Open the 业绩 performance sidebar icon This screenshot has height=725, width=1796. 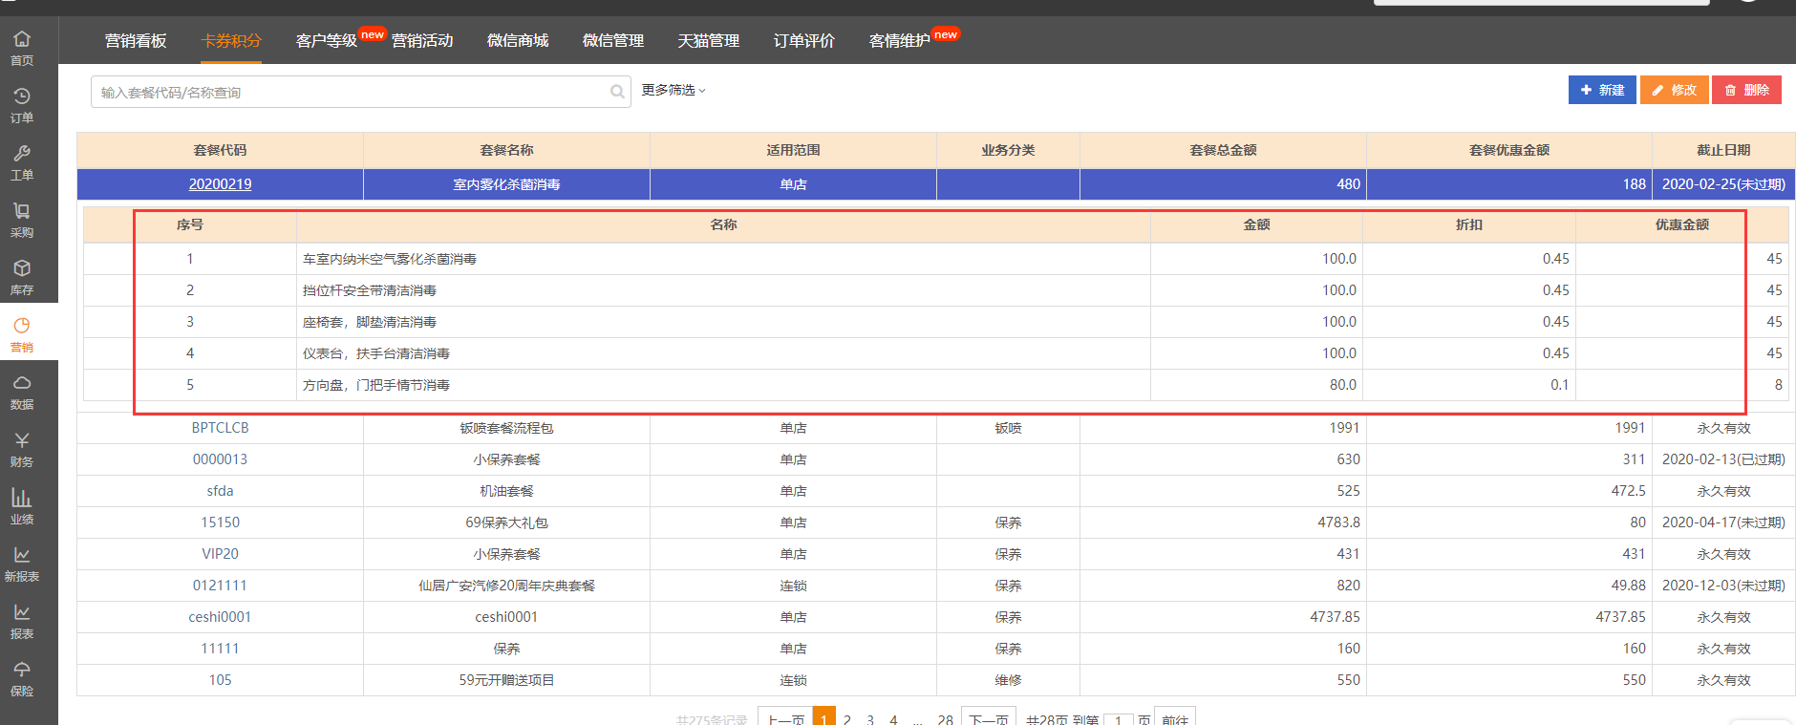coord(22,505)
